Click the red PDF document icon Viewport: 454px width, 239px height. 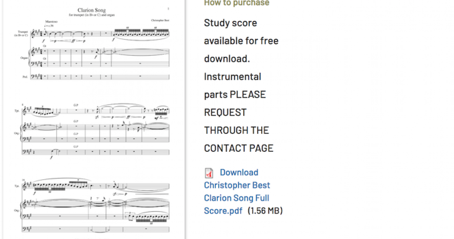click(208, 172)
